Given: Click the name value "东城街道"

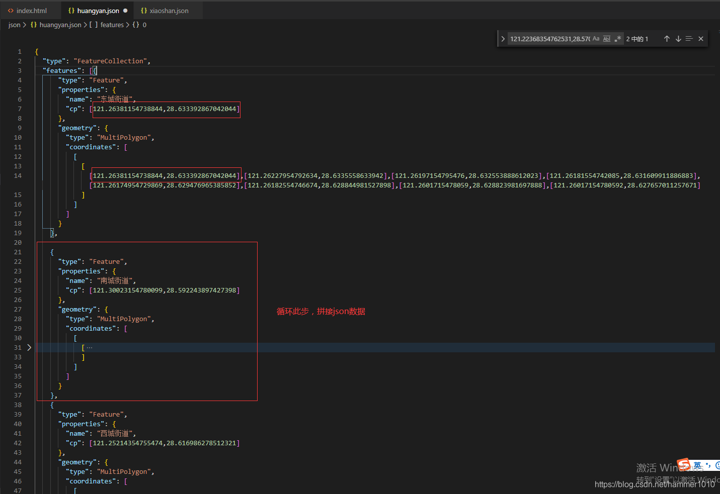Looking at the screenshot, I should point(114,99).
